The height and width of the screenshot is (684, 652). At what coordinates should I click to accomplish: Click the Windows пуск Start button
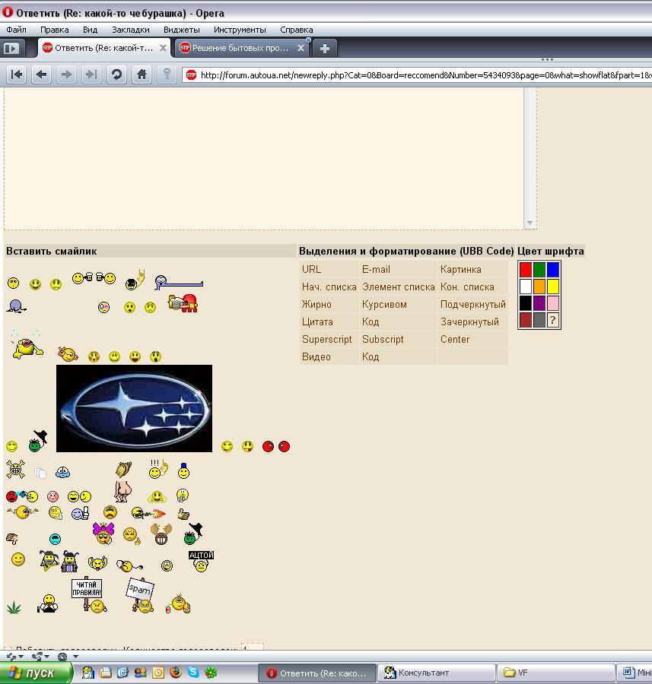(x=36, y=673)
